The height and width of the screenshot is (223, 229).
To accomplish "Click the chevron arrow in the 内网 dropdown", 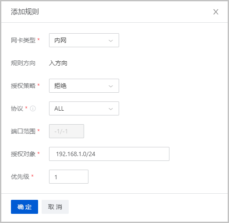I will (x=111, y=41).
